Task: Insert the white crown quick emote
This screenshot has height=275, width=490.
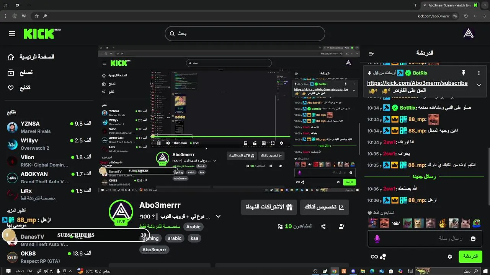Action: point(396,223)
